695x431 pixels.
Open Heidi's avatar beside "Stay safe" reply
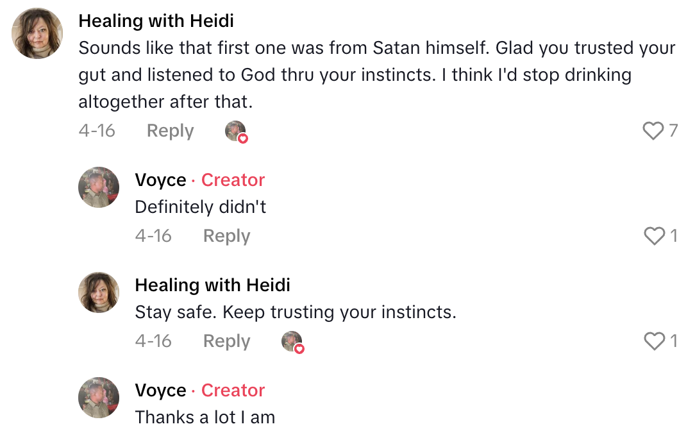(99, 292)
